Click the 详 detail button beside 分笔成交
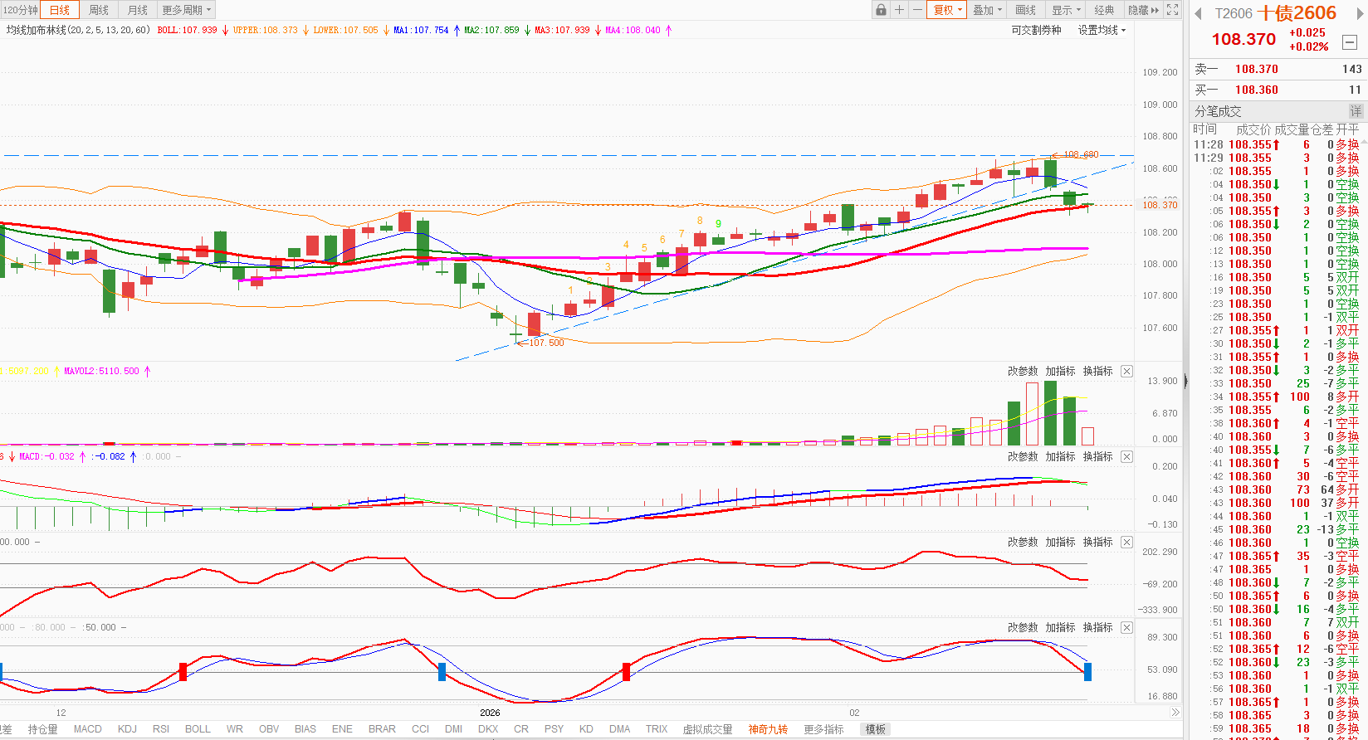Screen dimensions: 1368x740 click(x=1356, y=111)
